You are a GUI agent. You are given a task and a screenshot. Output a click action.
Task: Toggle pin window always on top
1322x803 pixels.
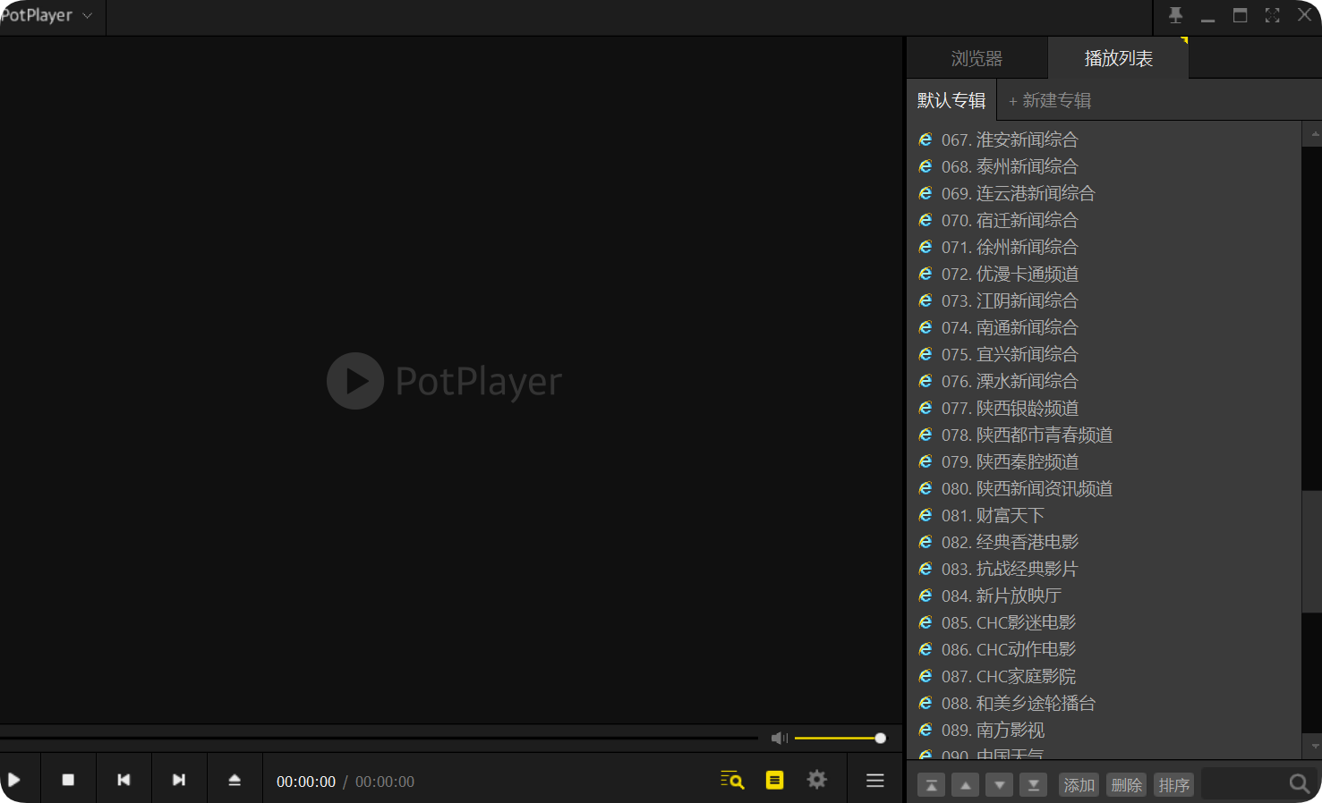point(1175,15)
